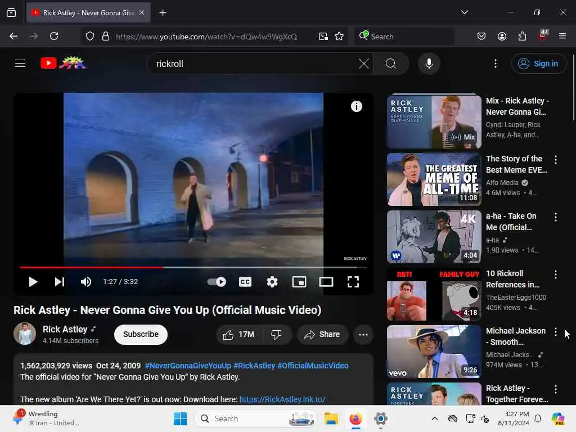Viewport: 576px width, 432px height.
Task: View site security padlock info
Action: coord(106,37)
